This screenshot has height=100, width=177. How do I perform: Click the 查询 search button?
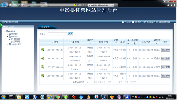click(71, 34)
